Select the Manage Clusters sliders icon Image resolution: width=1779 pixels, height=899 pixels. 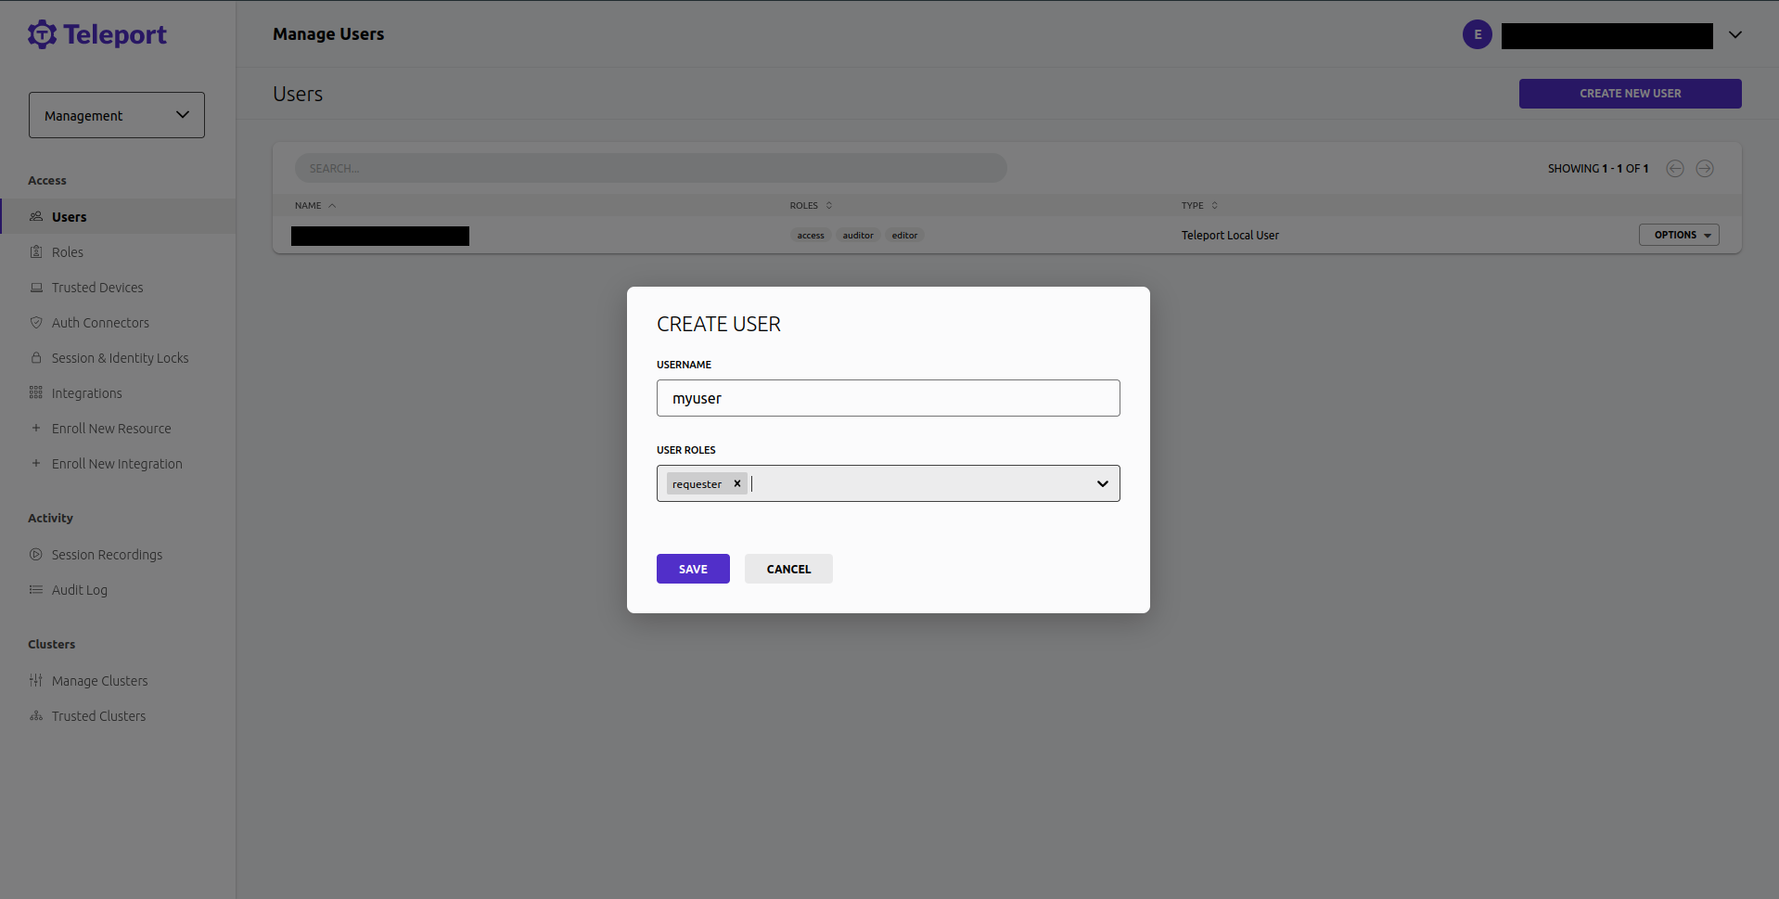(x=36, y=680)
